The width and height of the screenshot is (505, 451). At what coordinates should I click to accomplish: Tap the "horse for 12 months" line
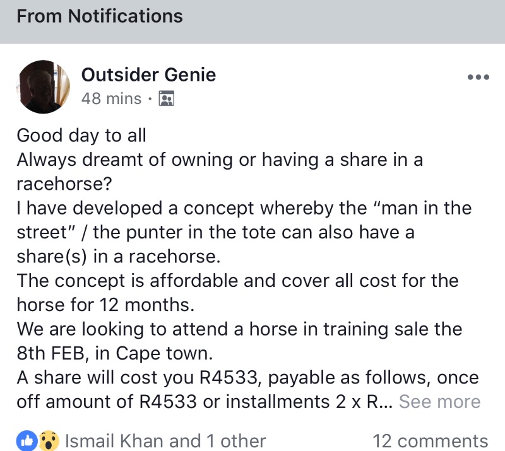105,305
